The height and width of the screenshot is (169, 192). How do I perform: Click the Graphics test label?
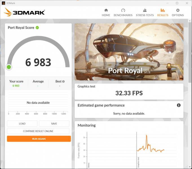coord(86,86)
